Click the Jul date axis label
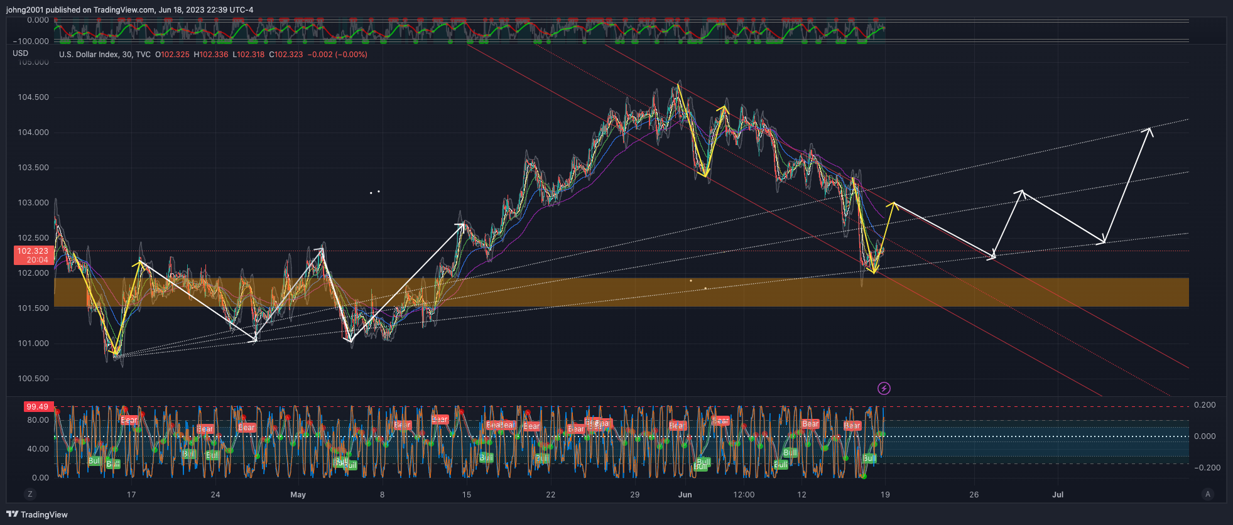Viewport: 1233px width, 525px height. (1058, 495)
